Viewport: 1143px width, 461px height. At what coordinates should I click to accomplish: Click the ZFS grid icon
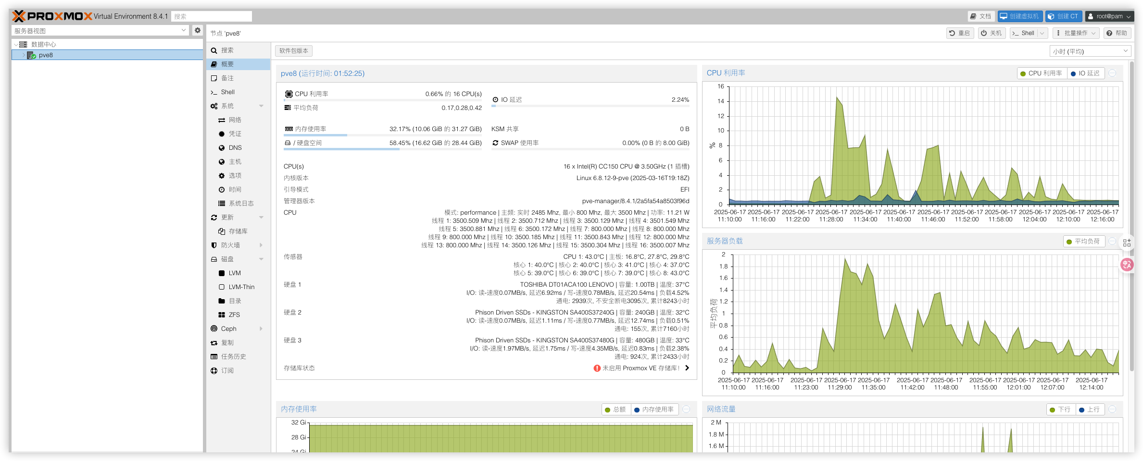(x=222, y=315)
